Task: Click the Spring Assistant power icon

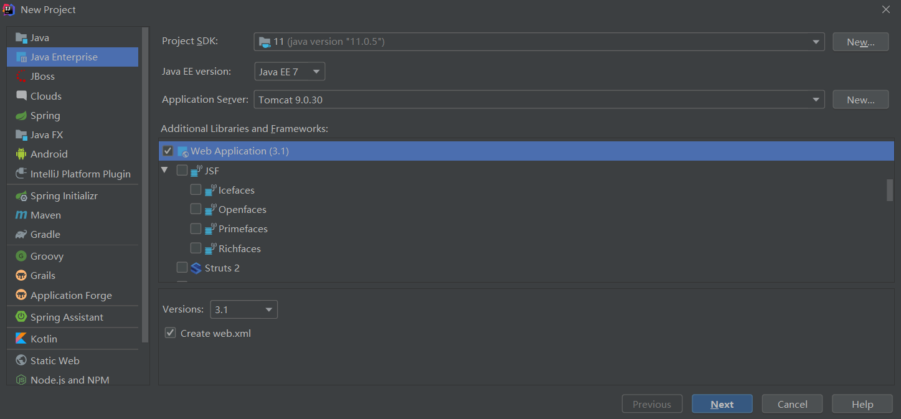Action: click(x=21, y=317)
